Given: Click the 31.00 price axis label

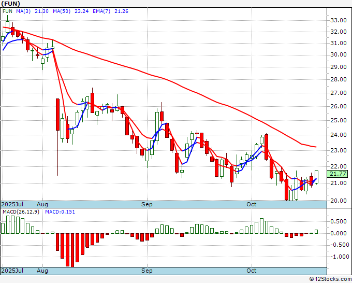Looking at the screenshot, I should [339, 43].
